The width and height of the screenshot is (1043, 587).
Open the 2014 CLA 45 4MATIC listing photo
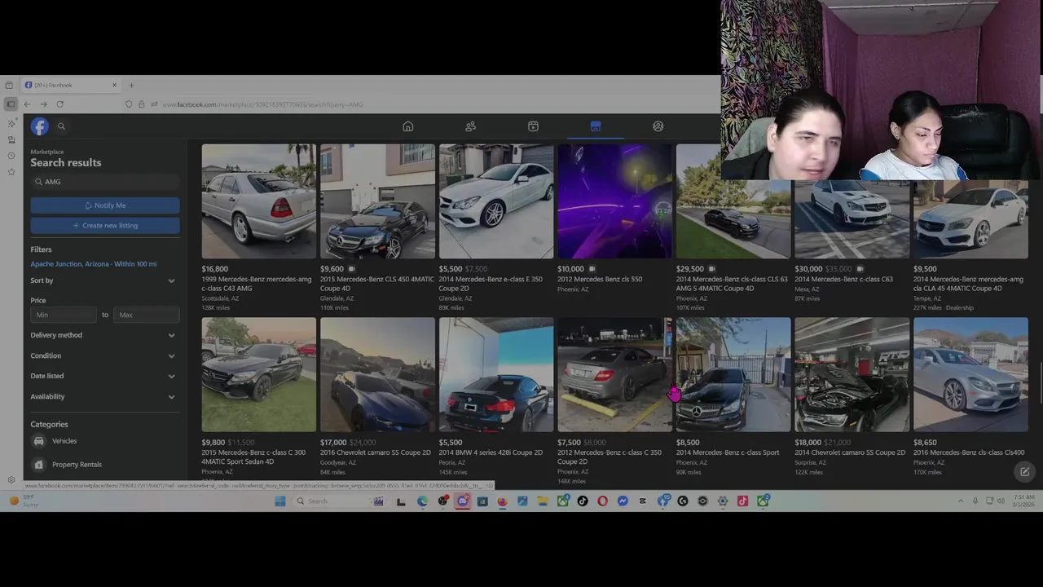coord(970,220)
